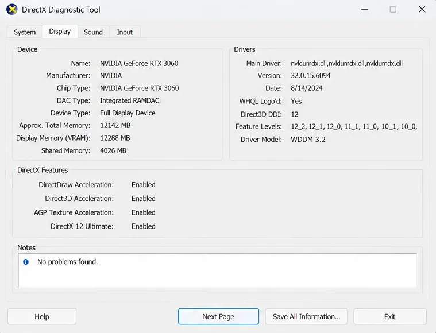Screen dimensions: 436x333
Task: Exit the diagnostic tool
Action: [x=390, y=316]
